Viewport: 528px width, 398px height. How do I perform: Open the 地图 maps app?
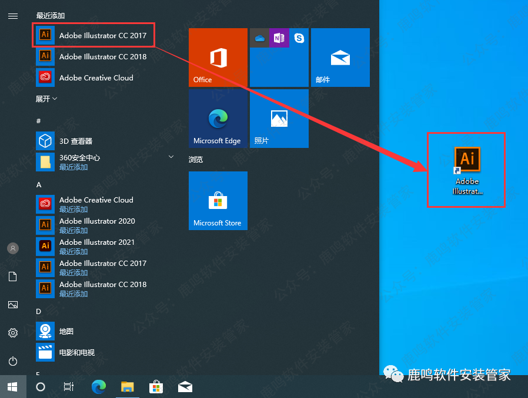pyautogui.click(x=66, y=332)
